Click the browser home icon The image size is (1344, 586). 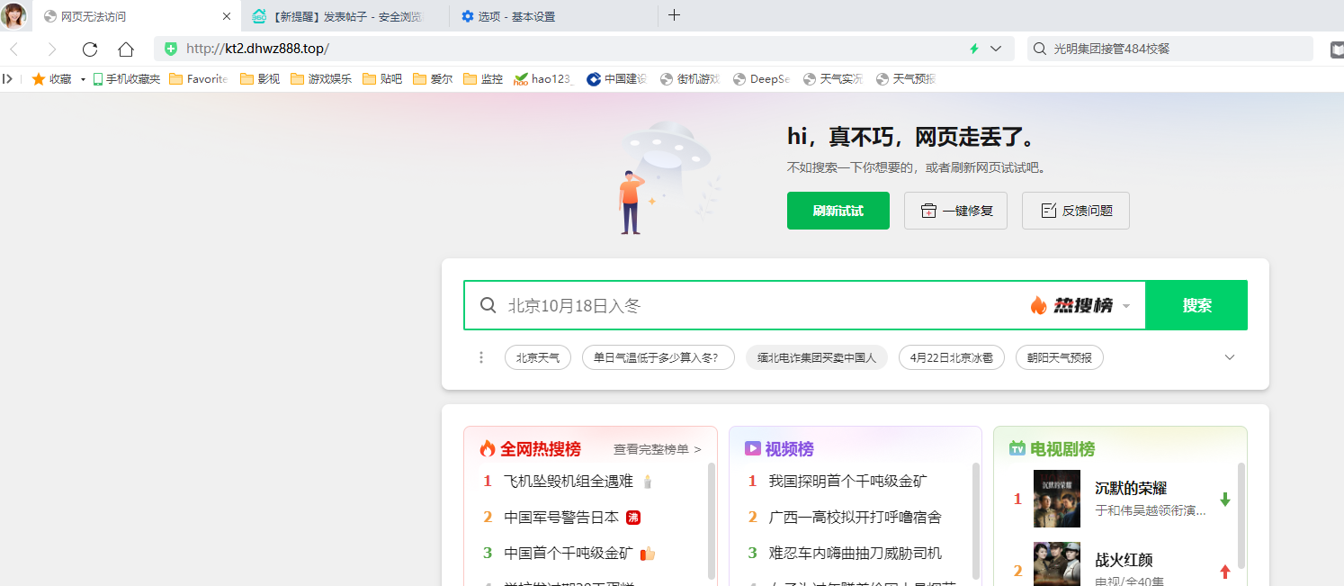tap(125, 49)
